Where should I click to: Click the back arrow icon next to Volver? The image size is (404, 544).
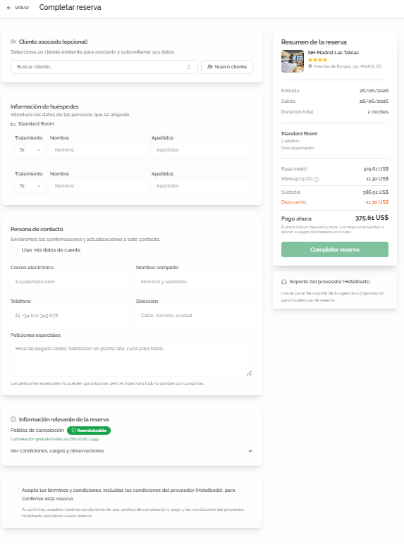9,8
